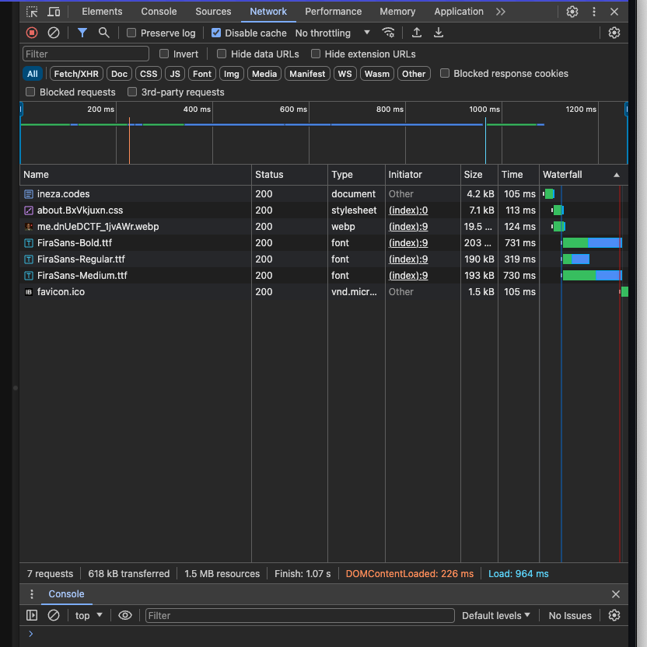The width and height of the screenshot is (647, 647).
Task: Disable the Disable cache checkbox
Action: pos(215,33)
